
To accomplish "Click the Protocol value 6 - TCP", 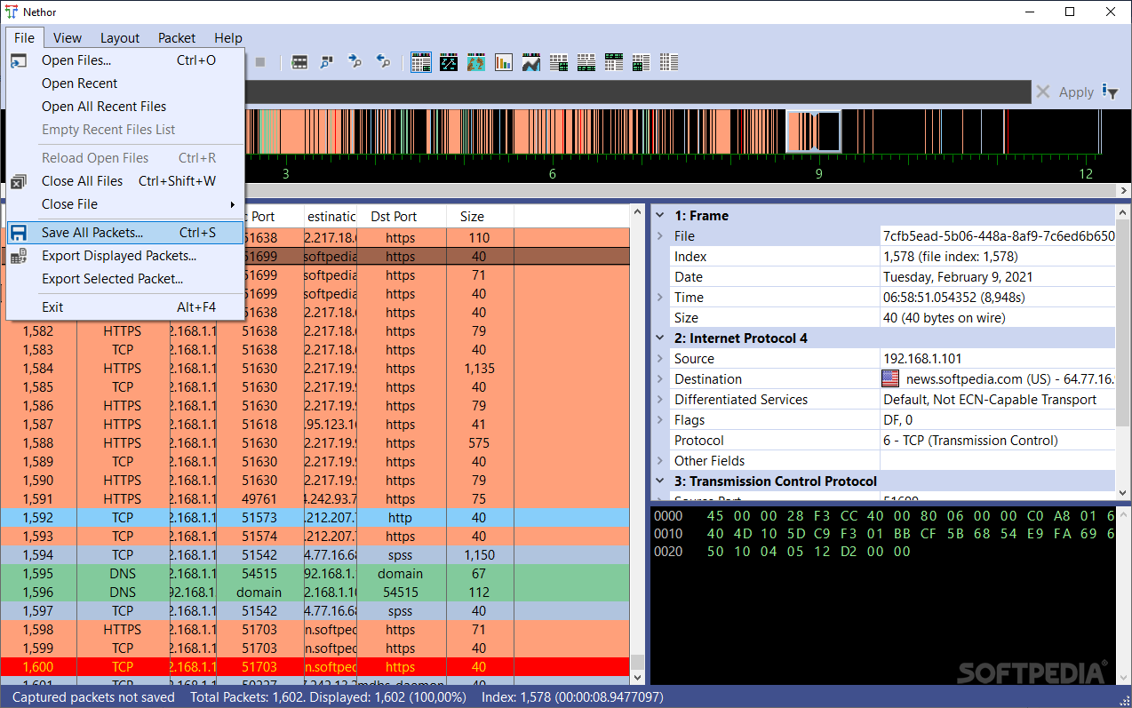I will [x=970, y=441].
